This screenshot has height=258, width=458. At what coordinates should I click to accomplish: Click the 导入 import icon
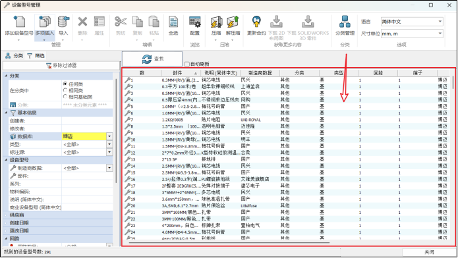pyautogui.click(x=63, y=22)
